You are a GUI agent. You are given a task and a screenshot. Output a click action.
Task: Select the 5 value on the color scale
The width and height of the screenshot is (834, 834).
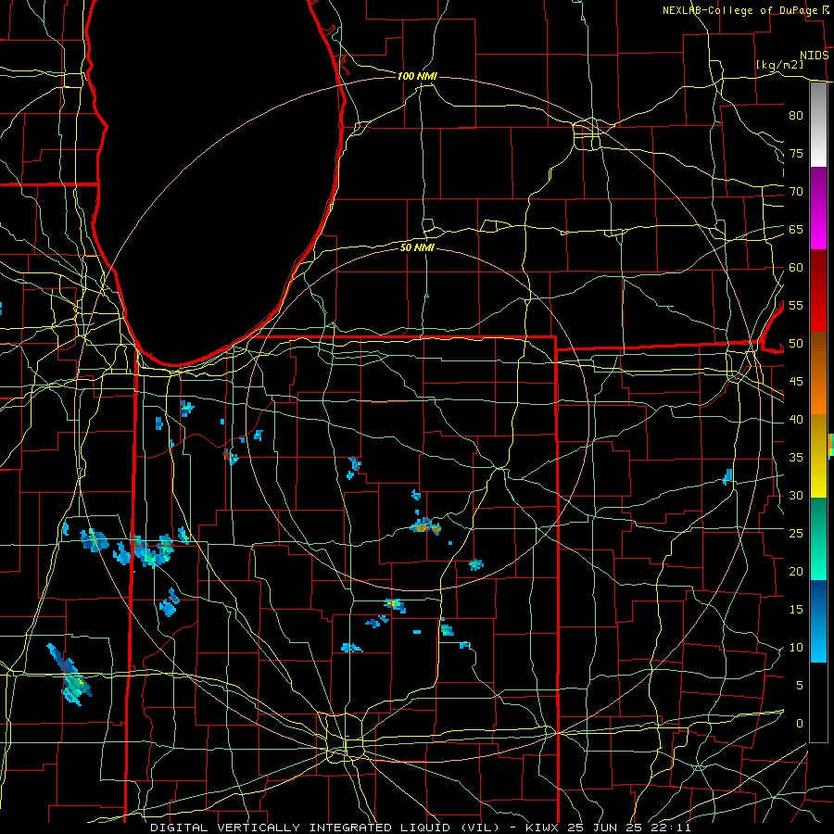(800, 686)
